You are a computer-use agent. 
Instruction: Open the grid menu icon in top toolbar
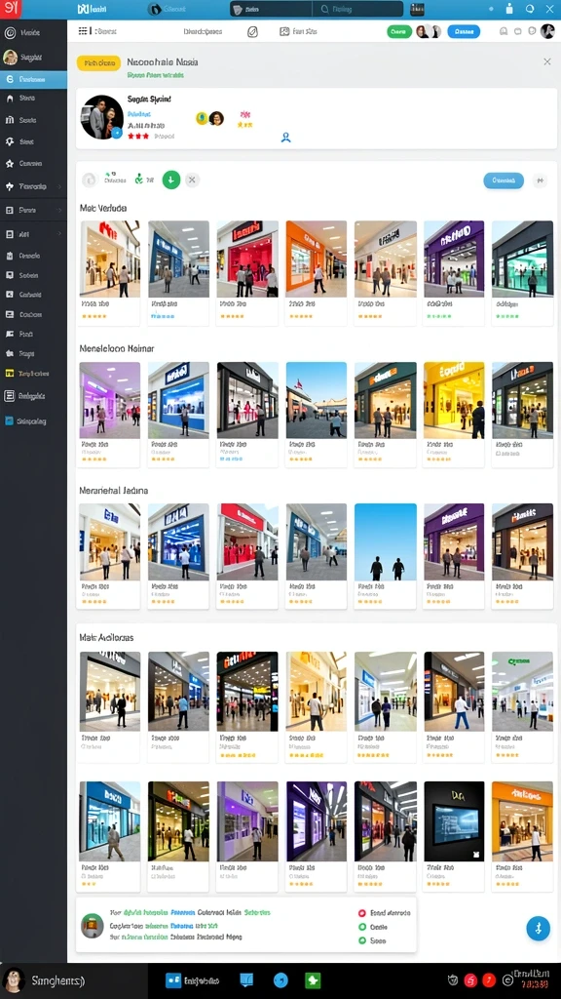point(83,30)
